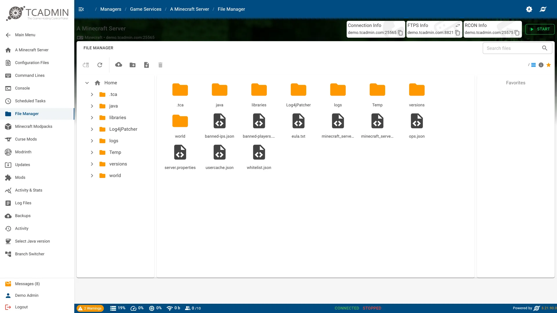This screenshot has width=557, height=313.
Task: Copy RCON Info address
Action: coord(517,33)
